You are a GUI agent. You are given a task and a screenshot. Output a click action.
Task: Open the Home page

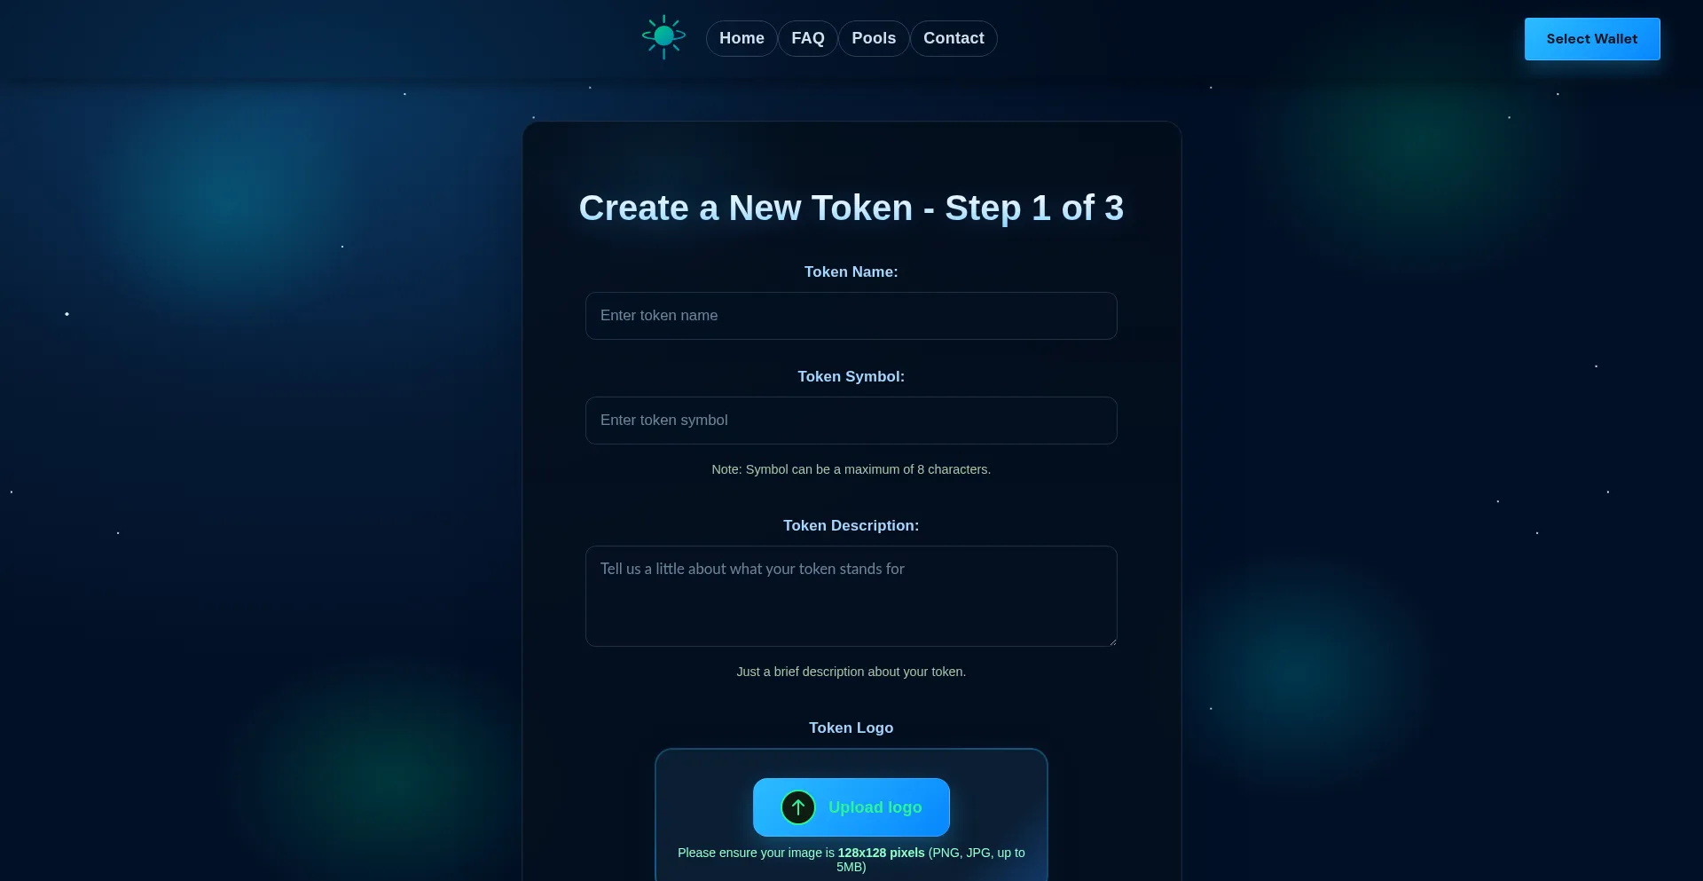742,38
